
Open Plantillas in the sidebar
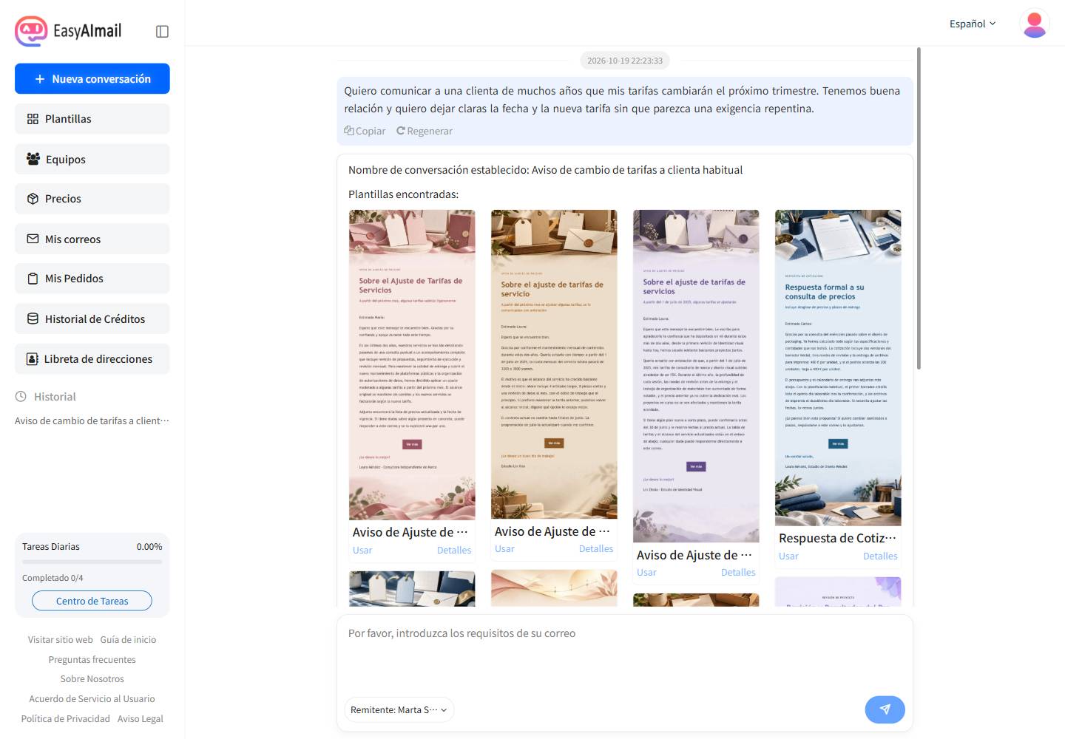pos(92,119)
